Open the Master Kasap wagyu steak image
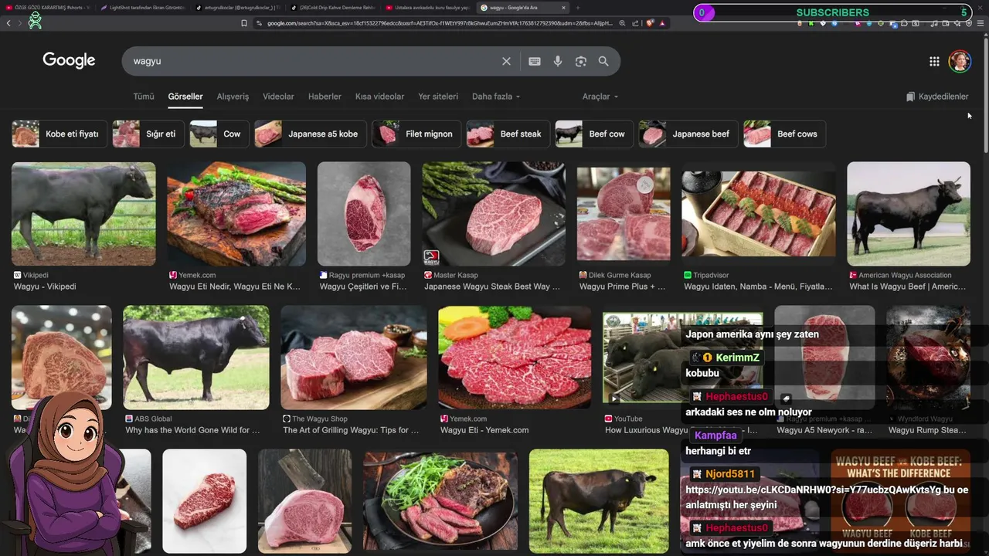 click(494, 214)
